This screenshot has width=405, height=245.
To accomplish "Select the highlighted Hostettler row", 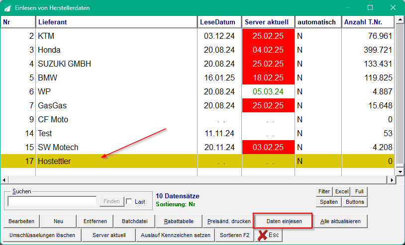I will [198, 161].
